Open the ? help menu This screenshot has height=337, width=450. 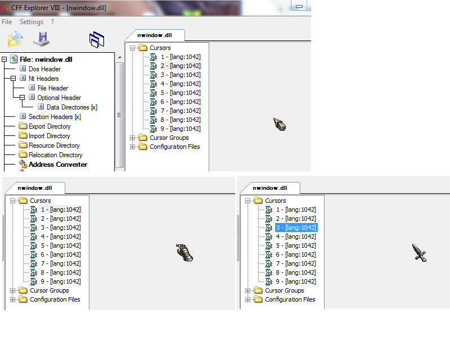(x=52, y=22)
